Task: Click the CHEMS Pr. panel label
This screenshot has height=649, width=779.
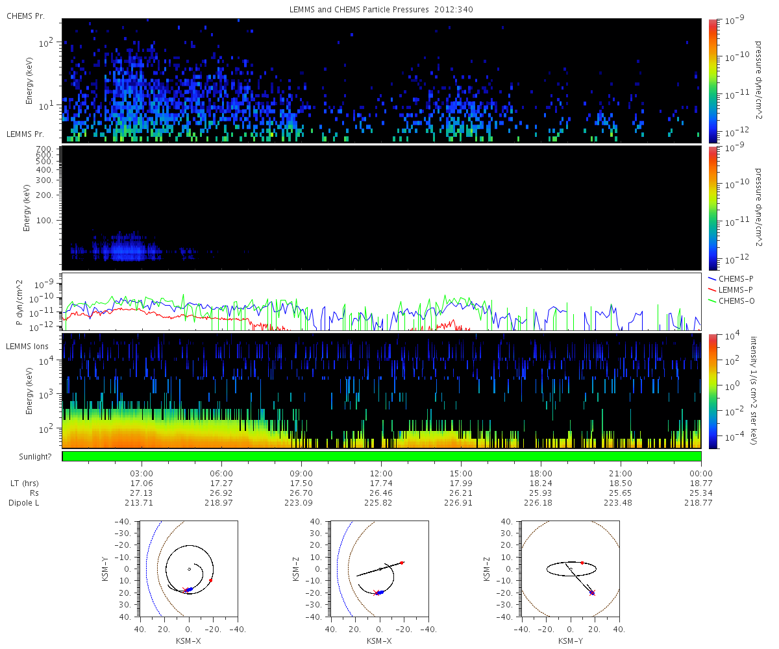Action: (25, 16)
